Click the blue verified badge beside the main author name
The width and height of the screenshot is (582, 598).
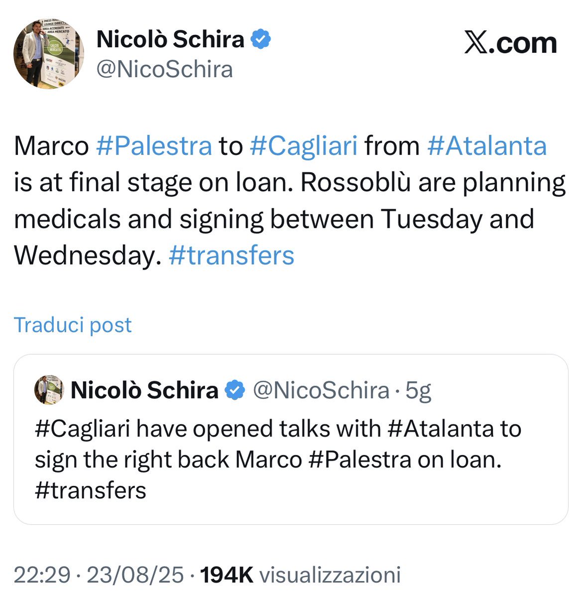click(x=260, y=39)
